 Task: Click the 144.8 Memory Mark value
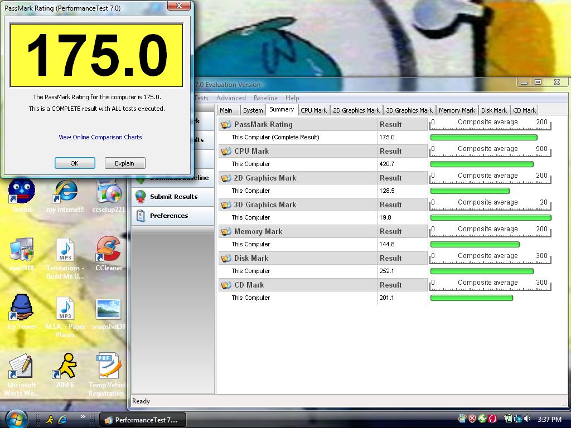[x=387, y=244]
